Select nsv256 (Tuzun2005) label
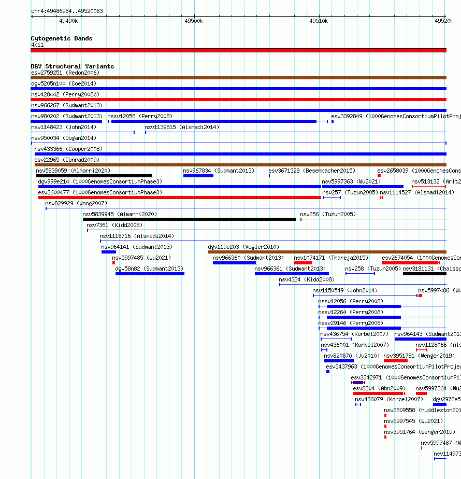 pyautogui.click(x=327, y=214)
